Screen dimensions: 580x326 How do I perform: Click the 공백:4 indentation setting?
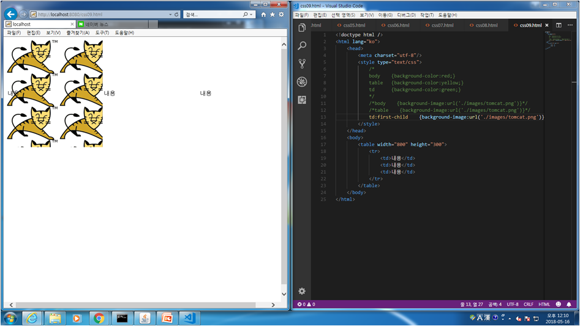[x=494, y=304]
